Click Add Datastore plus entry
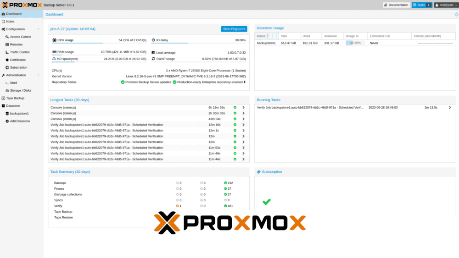This screenshot has height=258, width=459. (x=20, y=121)
